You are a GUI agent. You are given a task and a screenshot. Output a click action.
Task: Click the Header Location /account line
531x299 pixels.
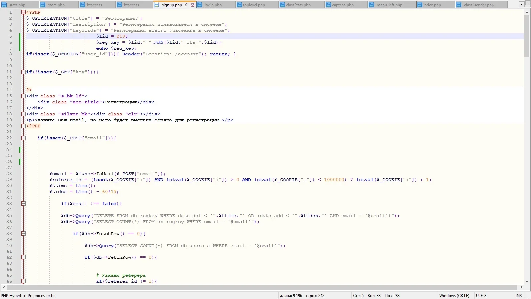tap(131, 54)
